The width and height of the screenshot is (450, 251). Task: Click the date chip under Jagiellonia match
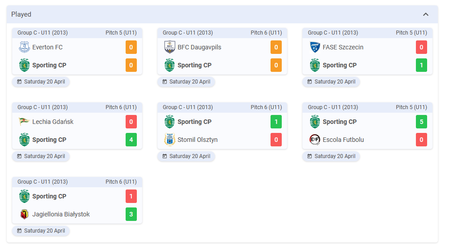click(x=41, y=231)
